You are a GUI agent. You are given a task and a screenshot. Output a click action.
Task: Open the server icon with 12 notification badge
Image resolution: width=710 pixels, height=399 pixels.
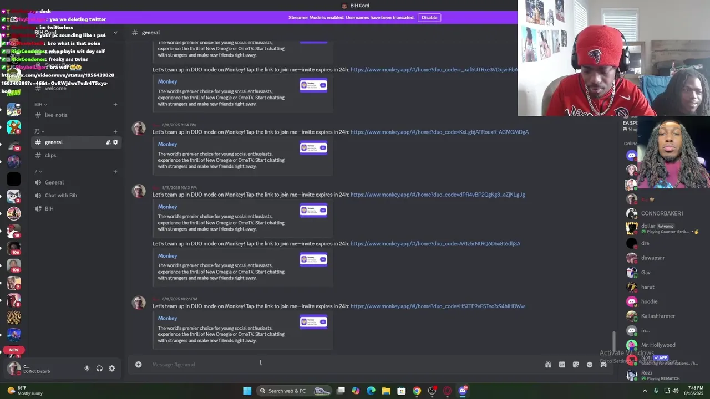point(14,144)
